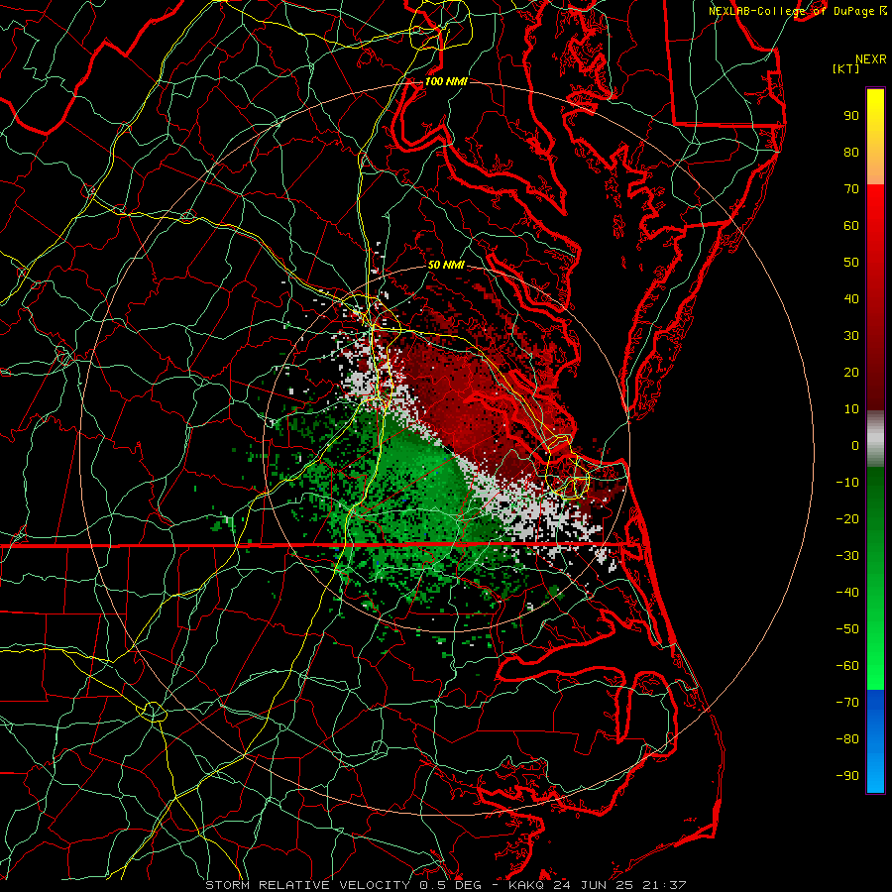Click the 24 JUN 25 date text
892x892 pixels.
pyautogui.click(x=594, y=885)
